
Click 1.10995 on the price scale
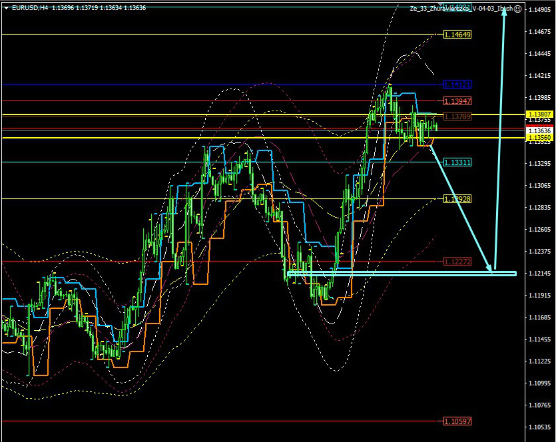[540, 383]
